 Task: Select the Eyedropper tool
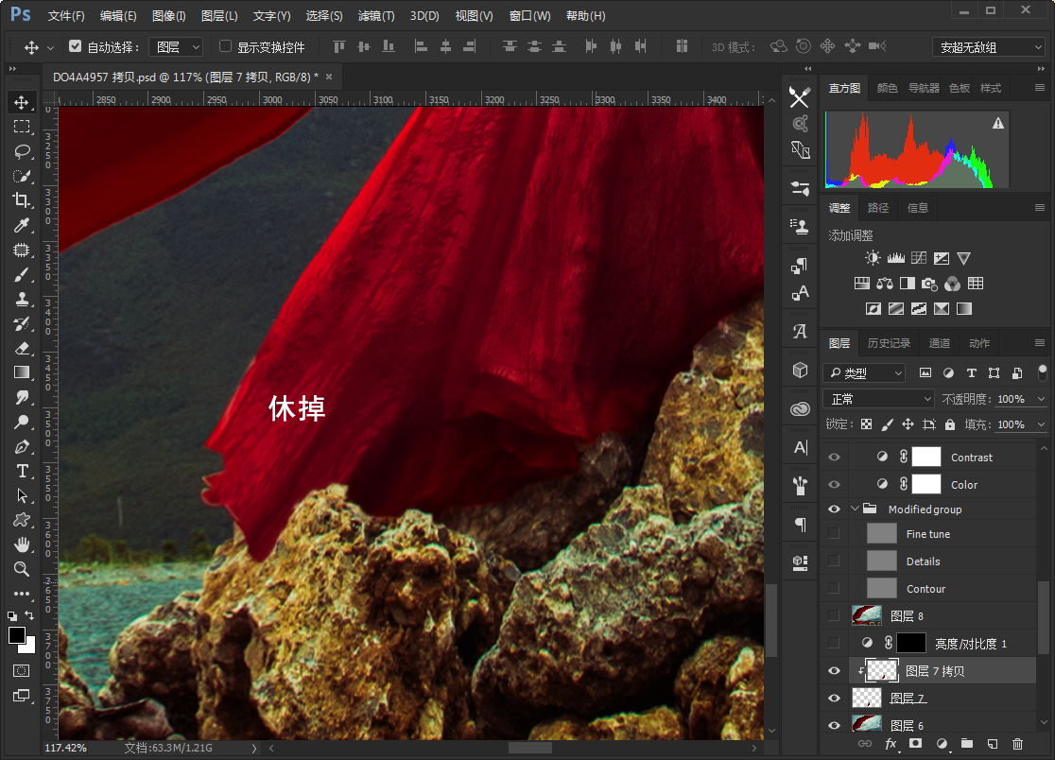click(22, 225)
